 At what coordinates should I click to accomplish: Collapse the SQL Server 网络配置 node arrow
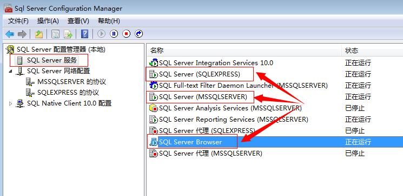pyautogui.click(x=10, y=72)
